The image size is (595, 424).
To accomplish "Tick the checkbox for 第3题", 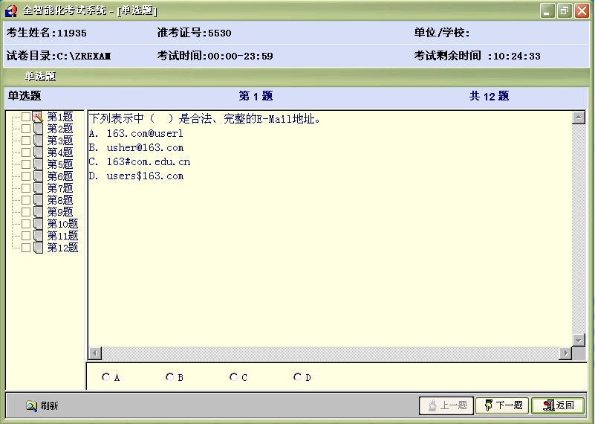I will click(x=26, y=141).
